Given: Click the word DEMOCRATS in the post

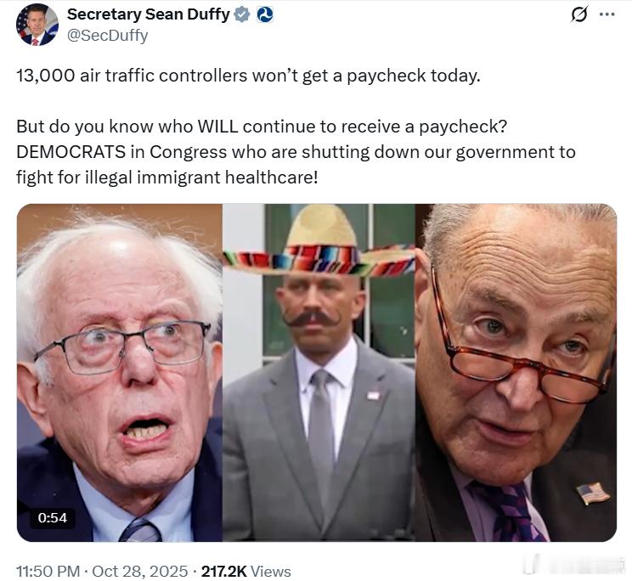Looking at the screenshot, I should click(71, 152).
